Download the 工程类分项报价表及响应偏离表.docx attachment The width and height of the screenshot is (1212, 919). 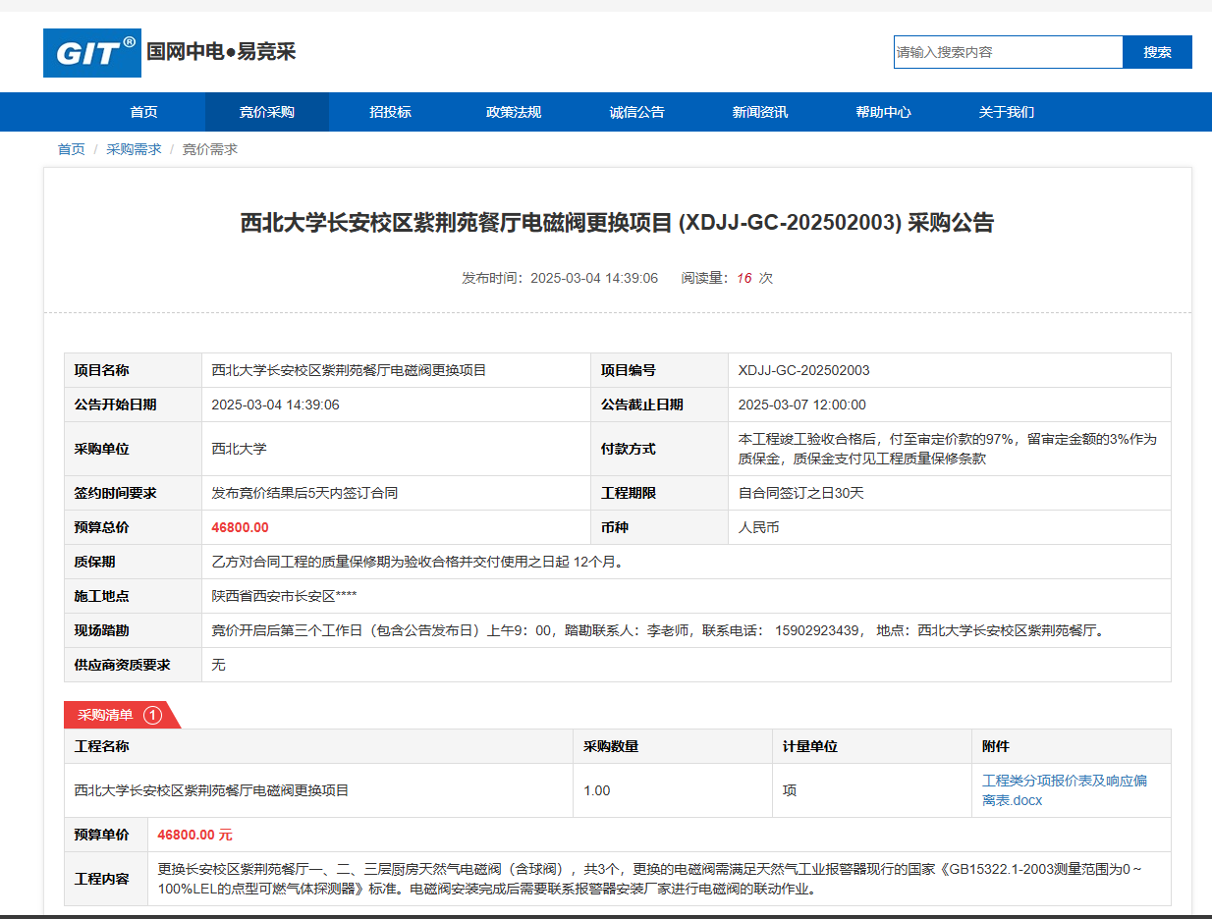1064,790
